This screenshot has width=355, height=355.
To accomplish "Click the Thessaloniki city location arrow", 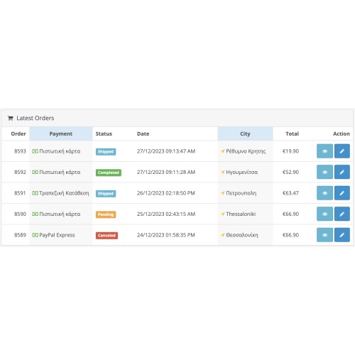I will (x=223, y=214).
